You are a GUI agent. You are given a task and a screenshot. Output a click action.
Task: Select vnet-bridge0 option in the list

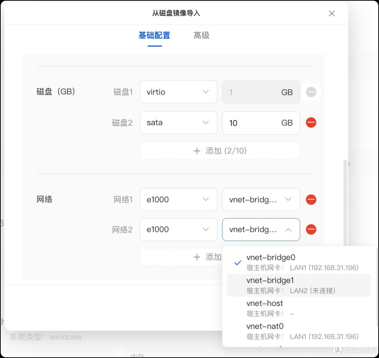point(299,262)
